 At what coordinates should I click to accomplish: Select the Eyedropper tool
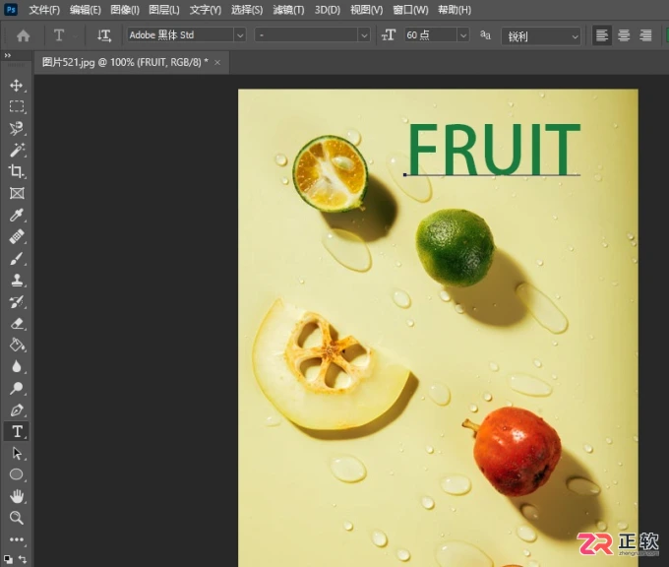tap(17, 215)
